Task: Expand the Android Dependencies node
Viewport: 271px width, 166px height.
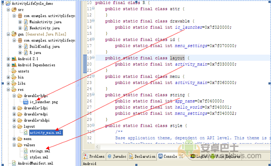Action: coord(8,65)
